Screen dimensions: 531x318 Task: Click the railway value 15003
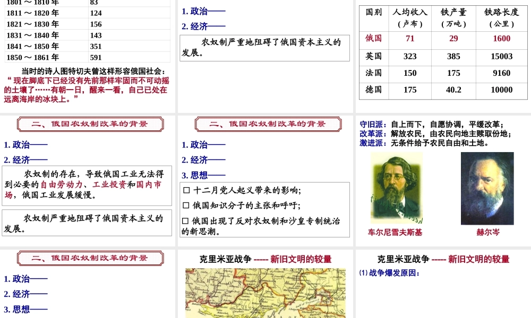[502, 56]
